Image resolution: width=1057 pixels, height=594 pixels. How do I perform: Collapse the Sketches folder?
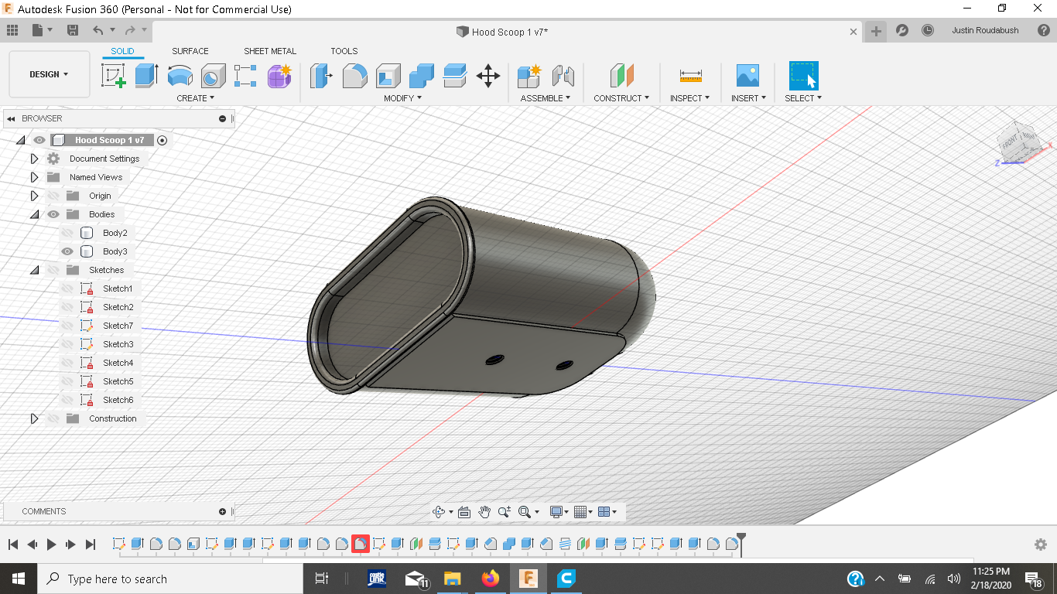[34, 270]
